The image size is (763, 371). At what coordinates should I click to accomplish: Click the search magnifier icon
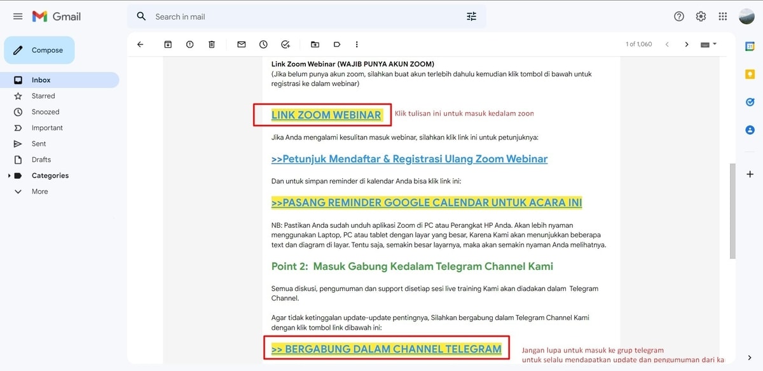(142, 17)
